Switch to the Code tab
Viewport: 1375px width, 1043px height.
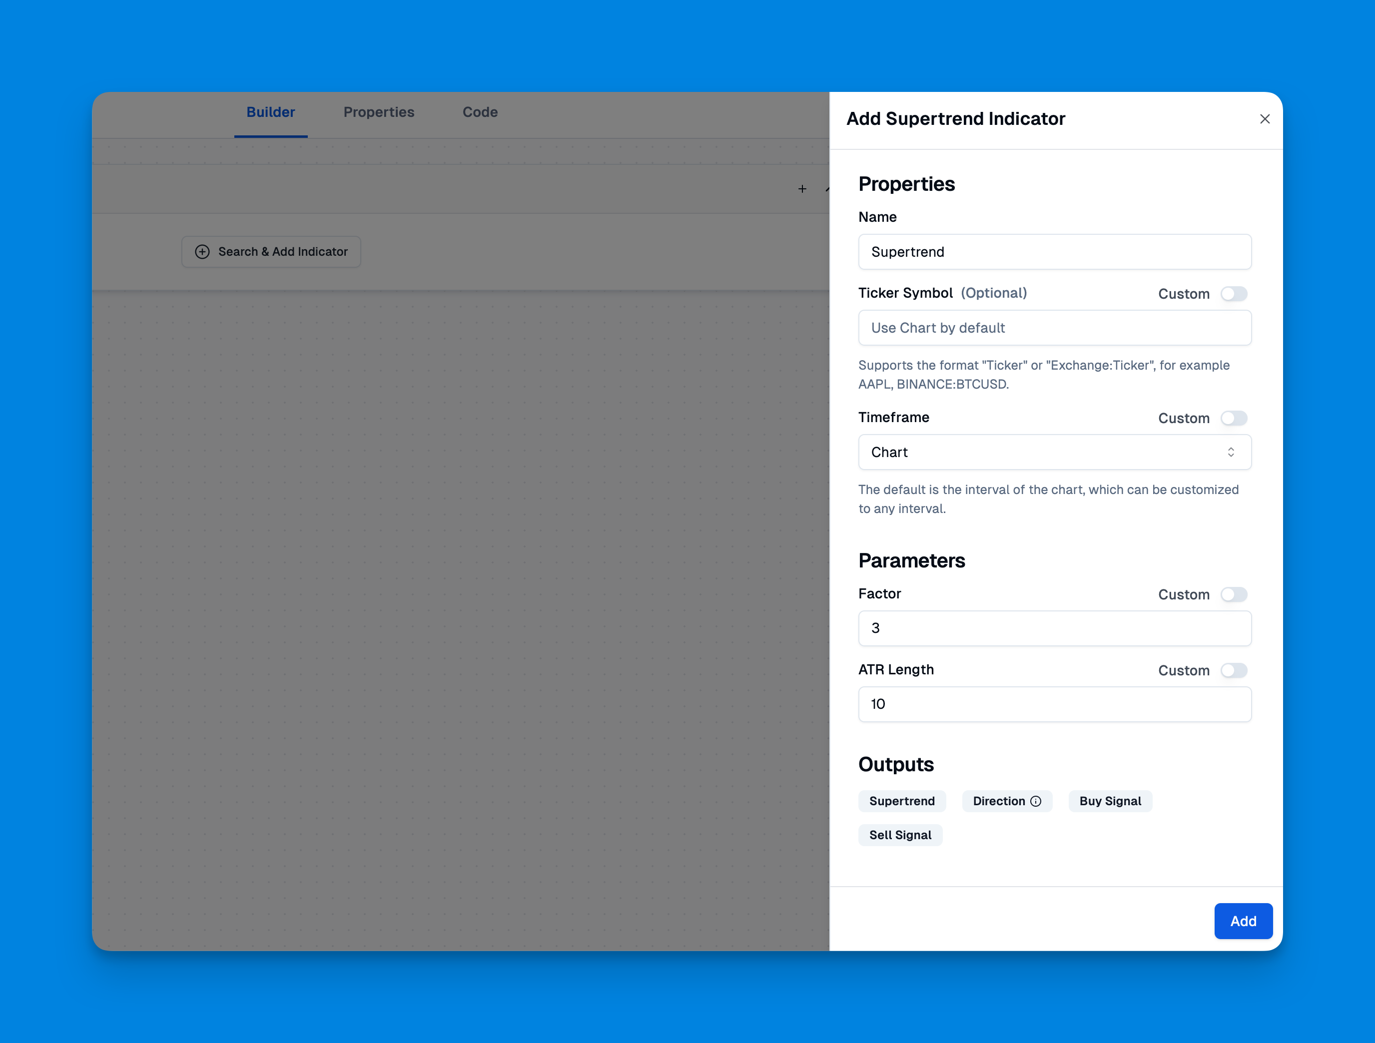480,111
